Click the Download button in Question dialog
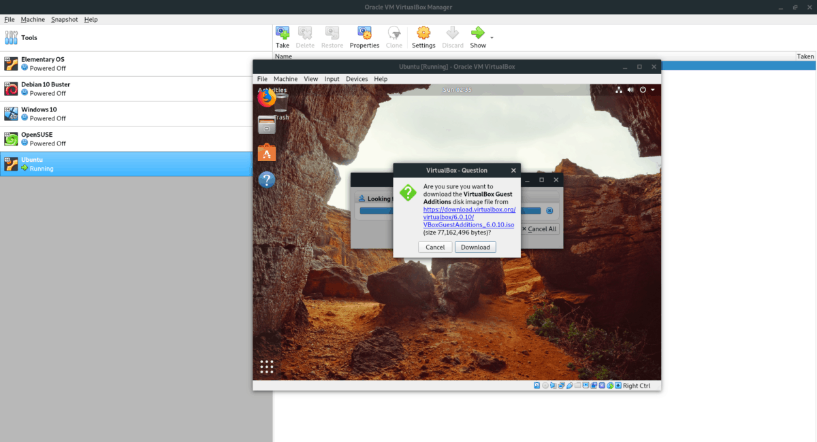817x442 pixels. [x=475, y=248]
